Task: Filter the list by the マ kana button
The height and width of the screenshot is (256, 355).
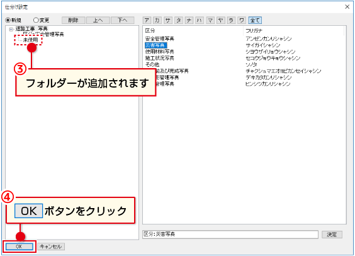Action: [x=210, y=20]
